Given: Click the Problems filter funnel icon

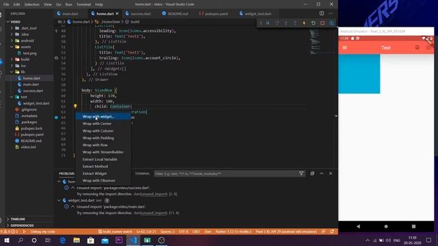Looking at the screenshot, I should point(301,174).
